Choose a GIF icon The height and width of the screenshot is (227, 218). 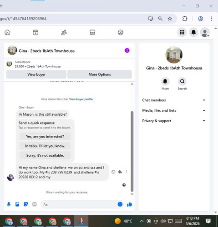tap(35, 204)
